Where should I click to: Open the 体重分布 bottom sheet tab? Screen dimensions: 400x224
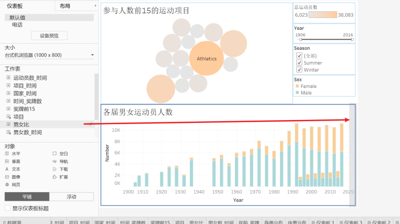[297, 222]
